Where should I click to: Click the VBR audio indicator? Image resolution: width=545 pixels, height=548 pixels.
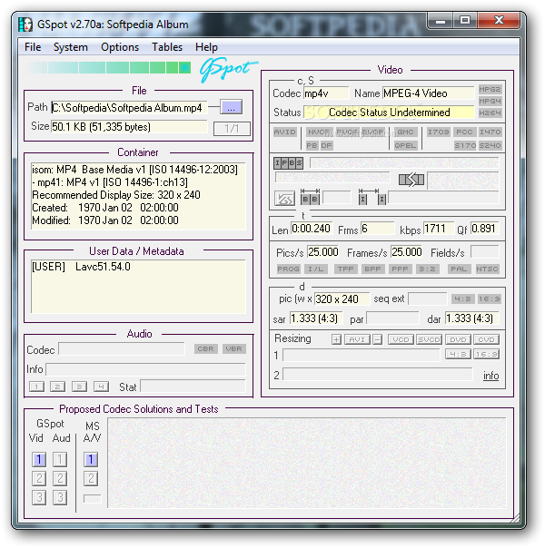(234, 348)
